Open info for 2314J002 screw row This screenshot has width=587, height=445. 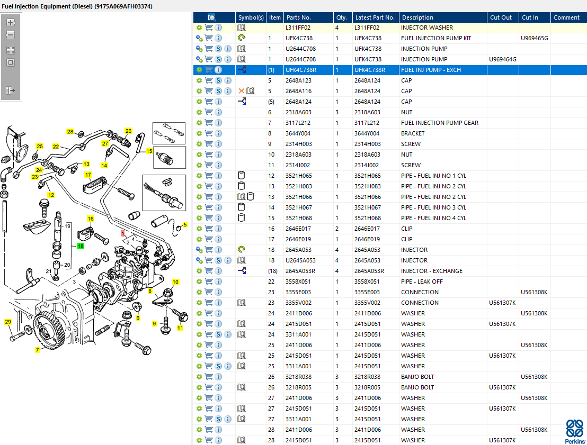tap(219, 165)
